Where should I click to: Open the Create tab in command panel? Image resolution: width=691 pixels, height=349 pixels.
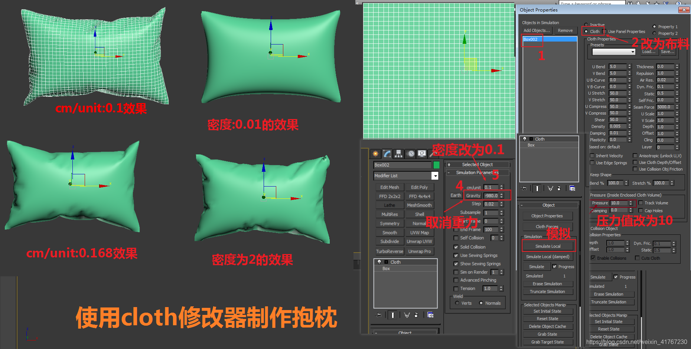tap(376, 154)
